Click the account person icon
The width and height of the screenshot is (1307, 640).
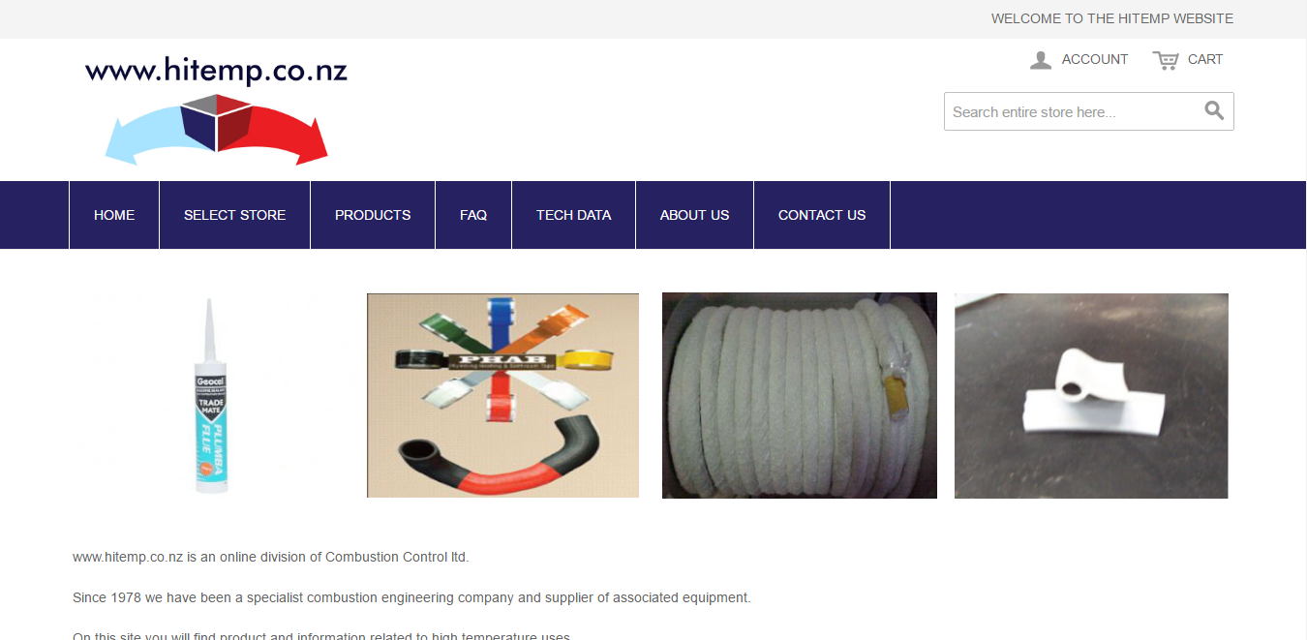coord(1041,60)
